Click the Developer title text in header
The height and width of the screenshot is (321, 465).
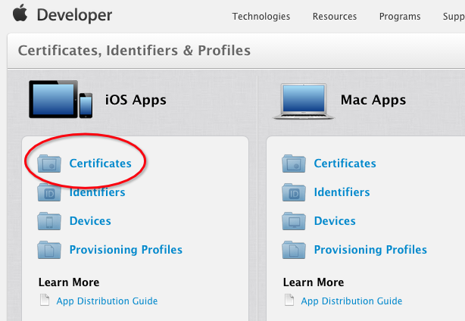click(x=74, y=15)
